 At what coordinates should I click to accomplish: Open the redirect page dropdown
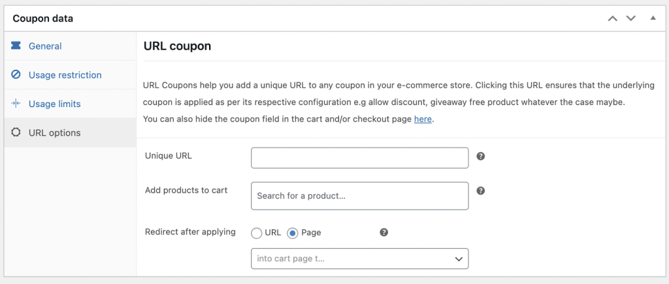pyautogui.click(x=360, y=259)
